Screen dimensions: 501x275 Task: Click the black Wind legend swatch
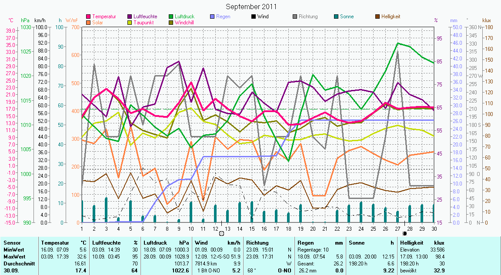pos(254,17)
